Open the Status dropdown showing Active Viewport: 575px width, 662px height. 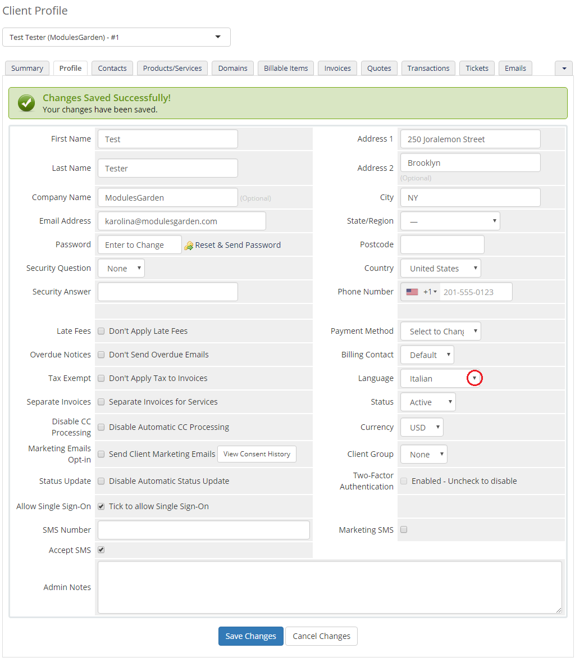(428, 402)
